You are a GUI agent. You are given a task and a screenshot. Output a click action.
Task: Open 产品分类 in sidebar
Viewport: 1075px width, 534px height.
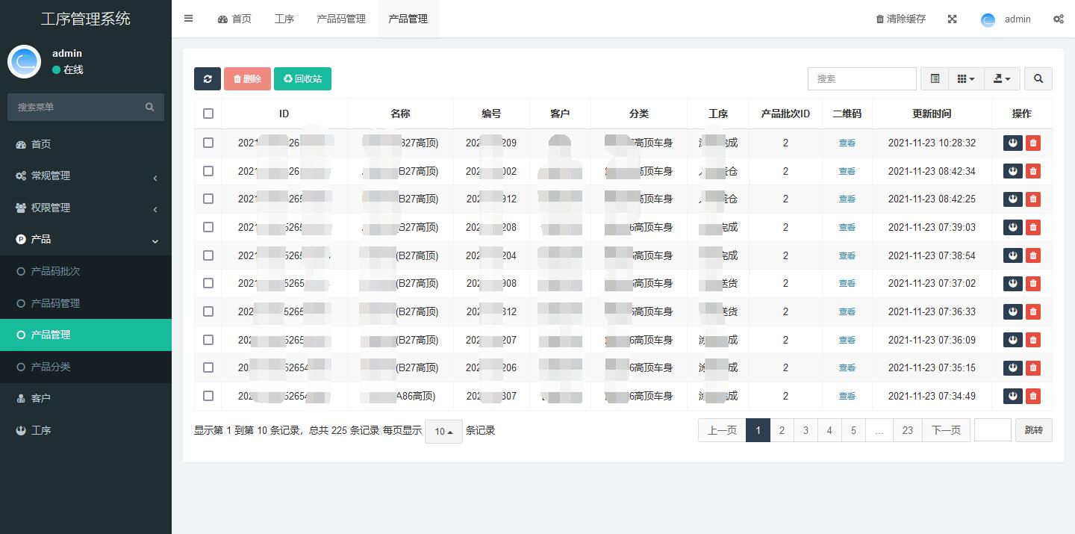(86, 367)
